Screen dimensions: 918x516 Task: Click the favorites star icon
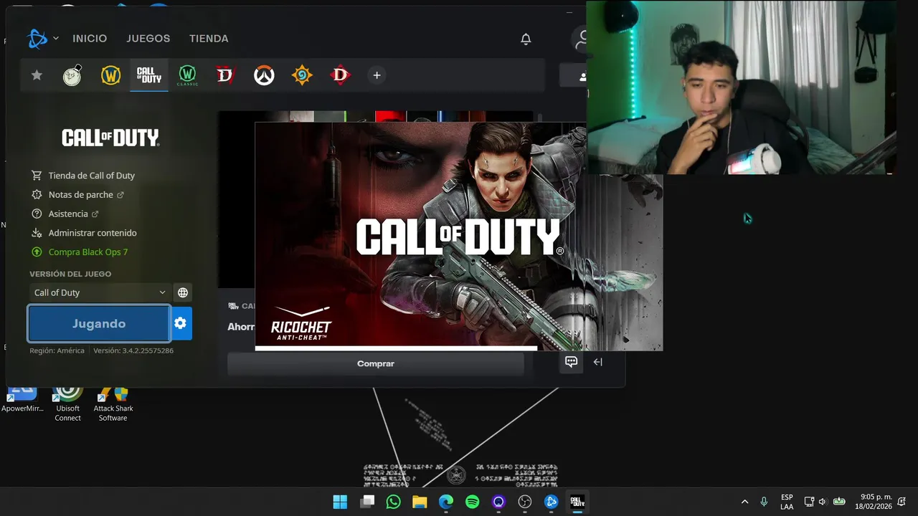click(x=37, y=75)
